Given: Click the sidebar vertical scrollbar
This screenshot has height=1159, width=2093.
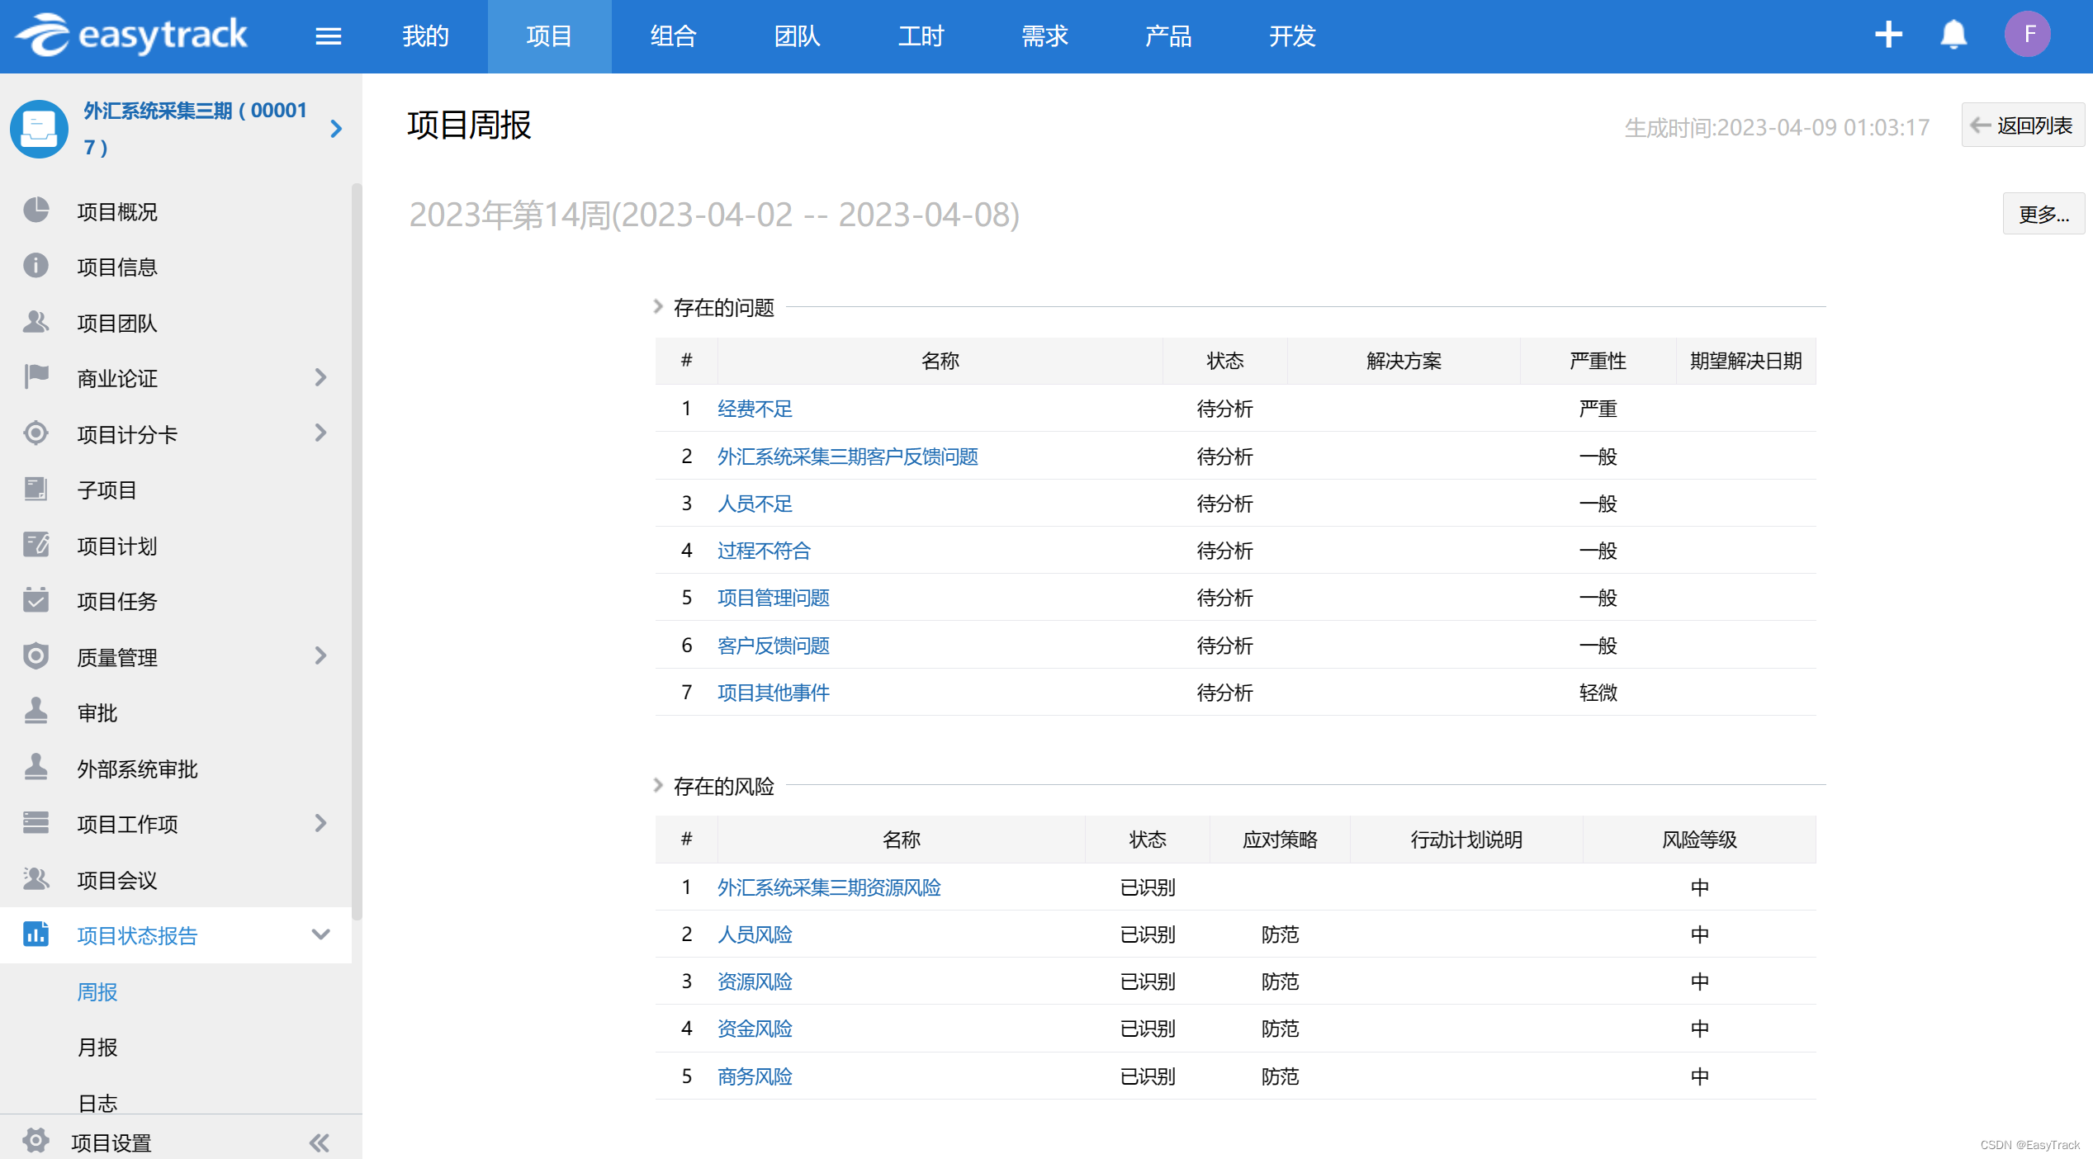Looking at the screenshot, I should tap(357, 545).
